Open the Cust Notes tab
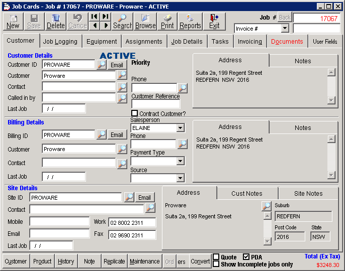Viewport: 345px width, 271px height. pos(247,194)
